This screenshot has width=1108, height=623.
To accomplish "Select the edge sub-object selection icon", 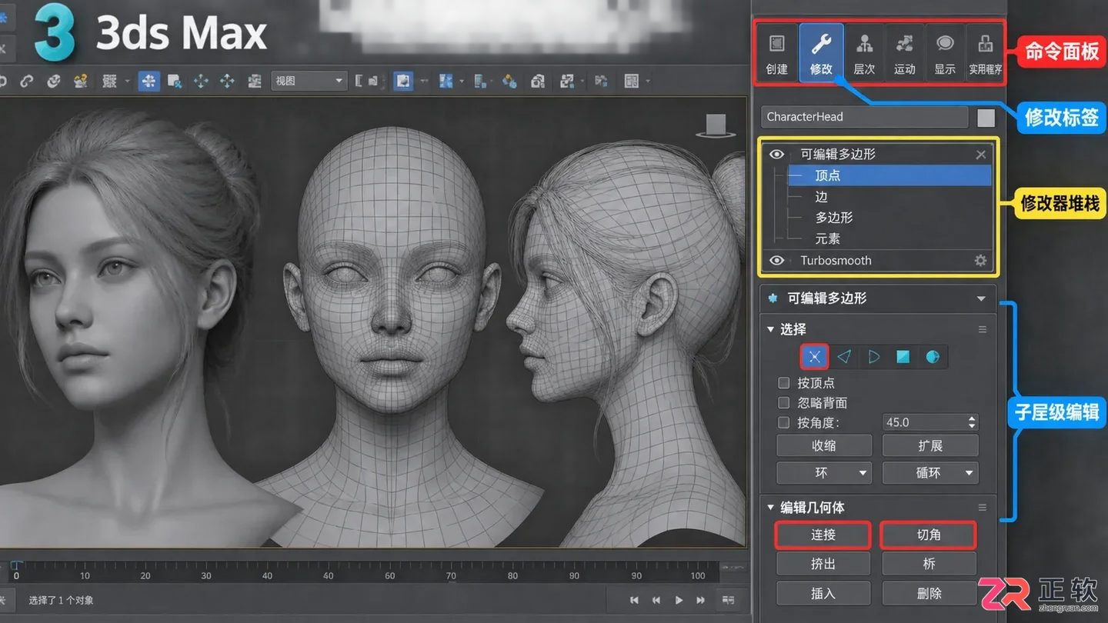I will [x=844, y=357].
